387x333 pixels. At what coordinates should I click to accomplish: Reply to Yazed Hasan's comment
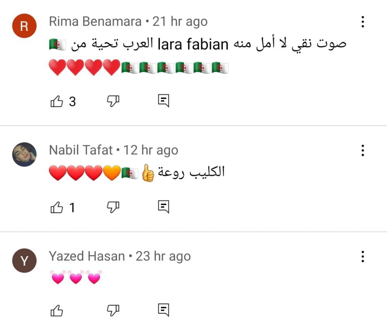[164, 309]
